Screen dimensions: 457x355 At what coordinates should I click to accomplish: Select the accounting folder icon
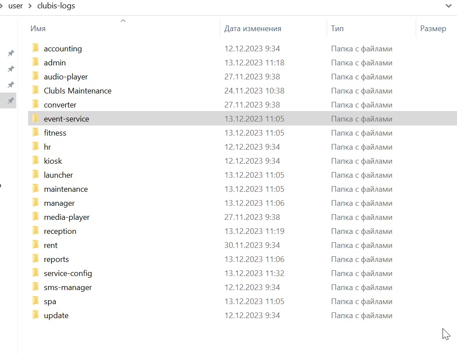(36, 48)
